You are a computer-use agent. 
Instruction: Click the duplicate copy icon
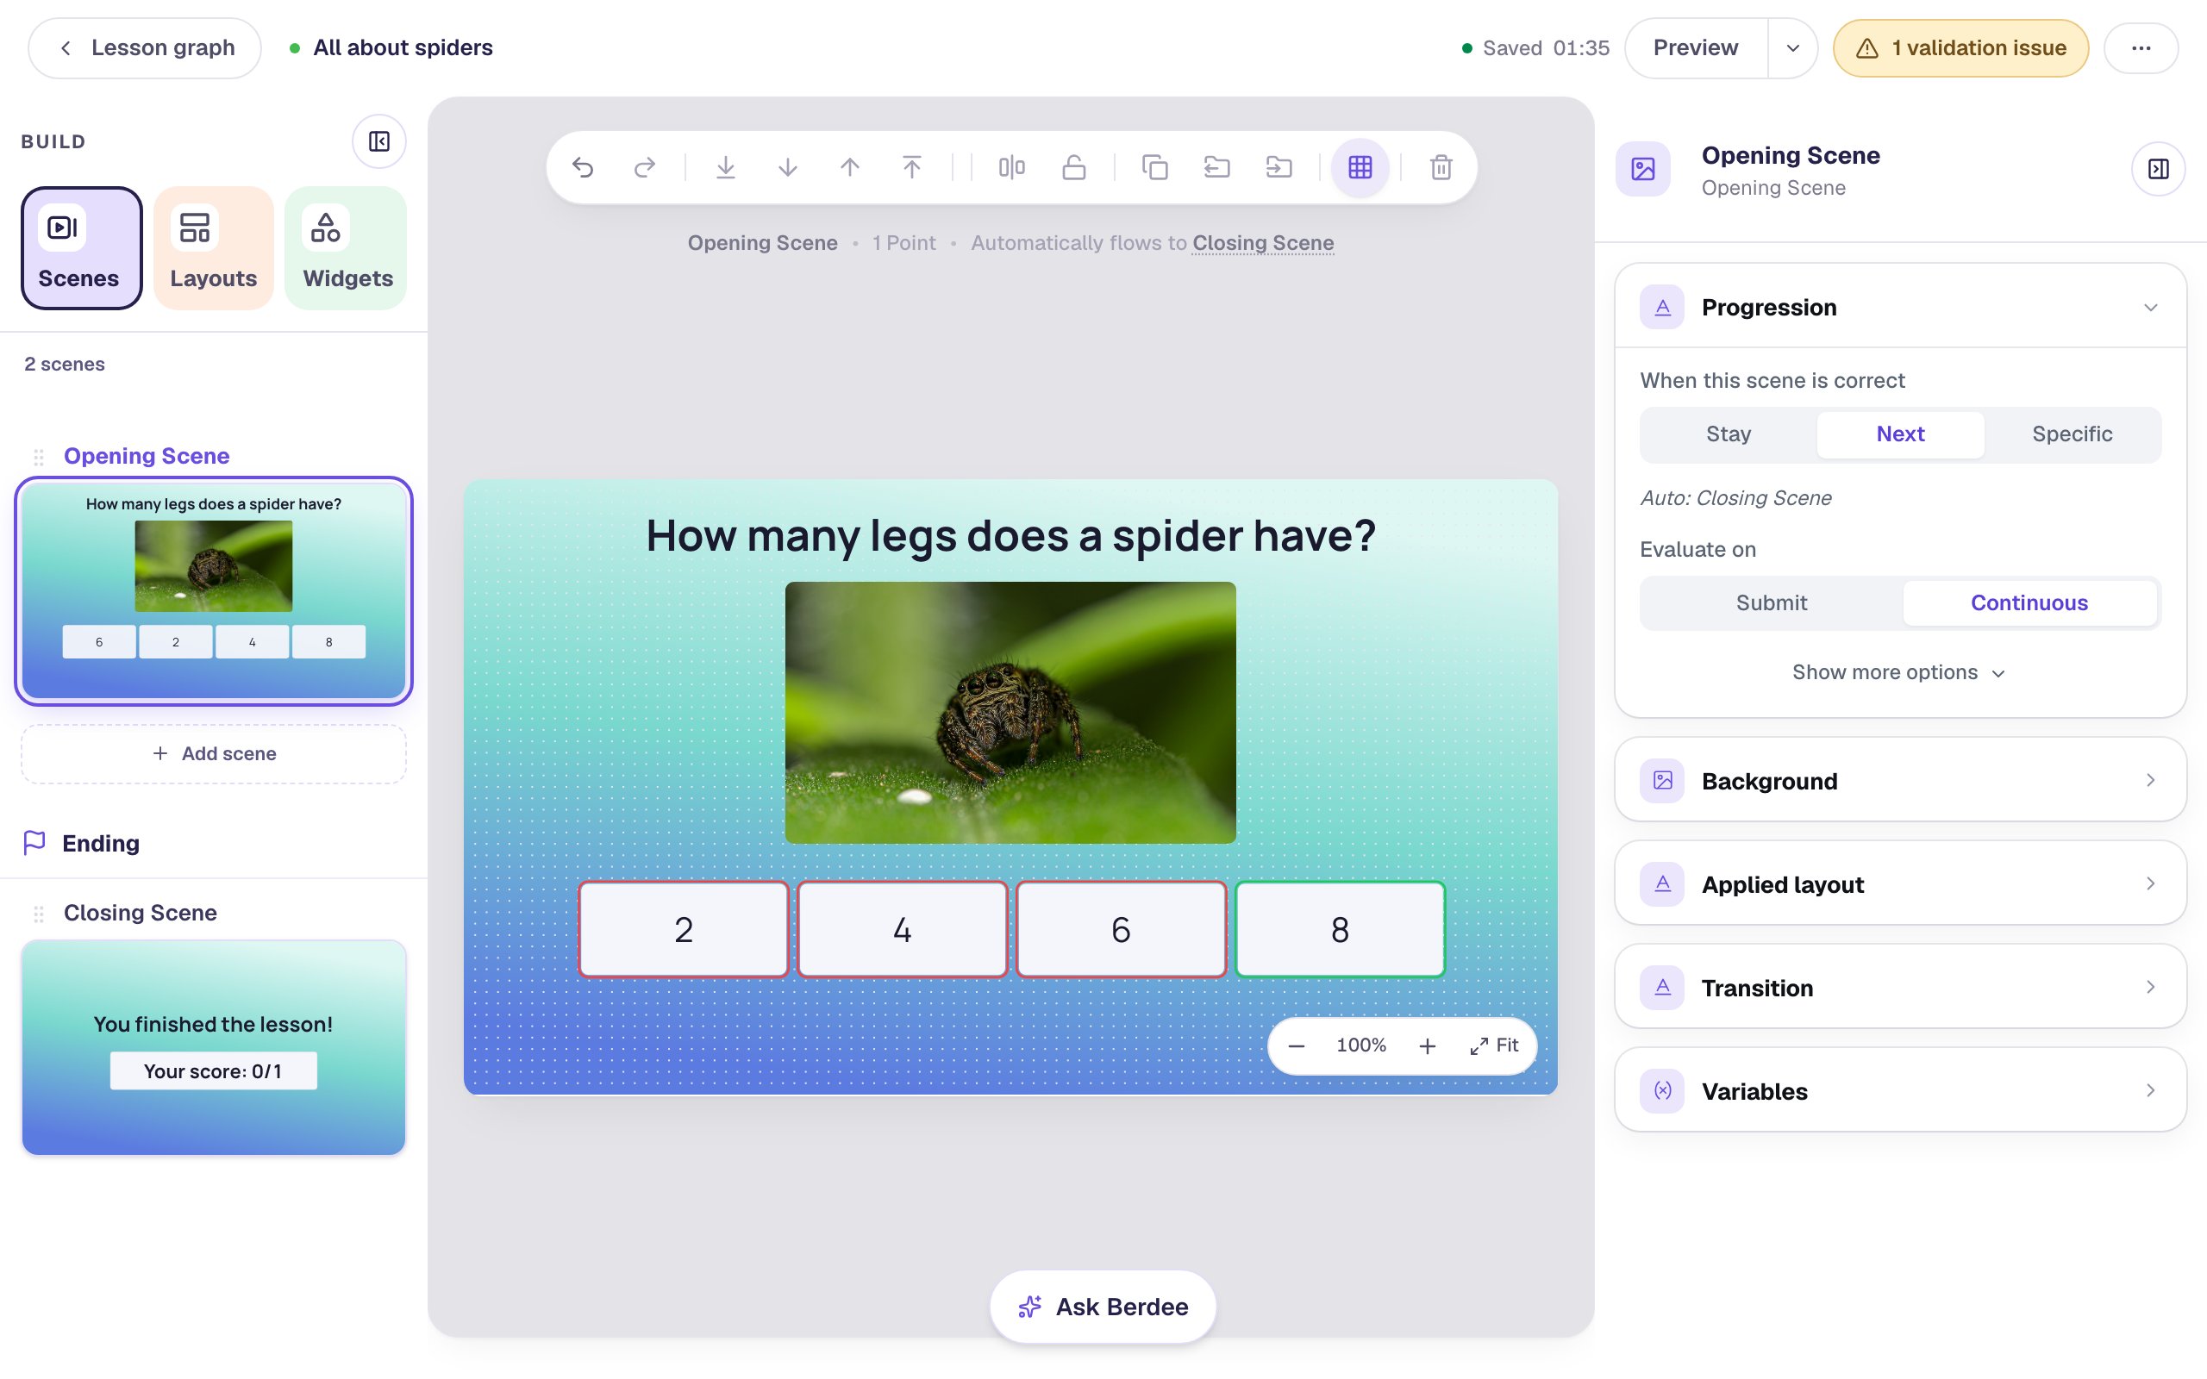coord(1154,167)
